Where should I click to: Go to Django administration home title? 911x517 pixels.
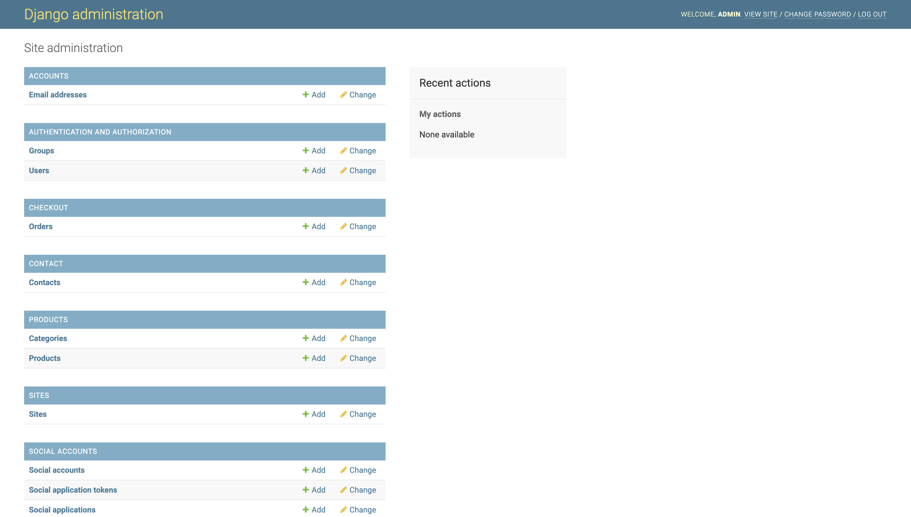[93, 14]
